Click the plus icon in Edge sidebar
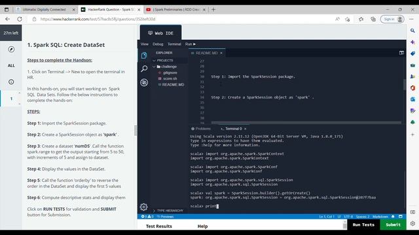The height and width of the screenshot is (235, 419). (x=412, y=134)
